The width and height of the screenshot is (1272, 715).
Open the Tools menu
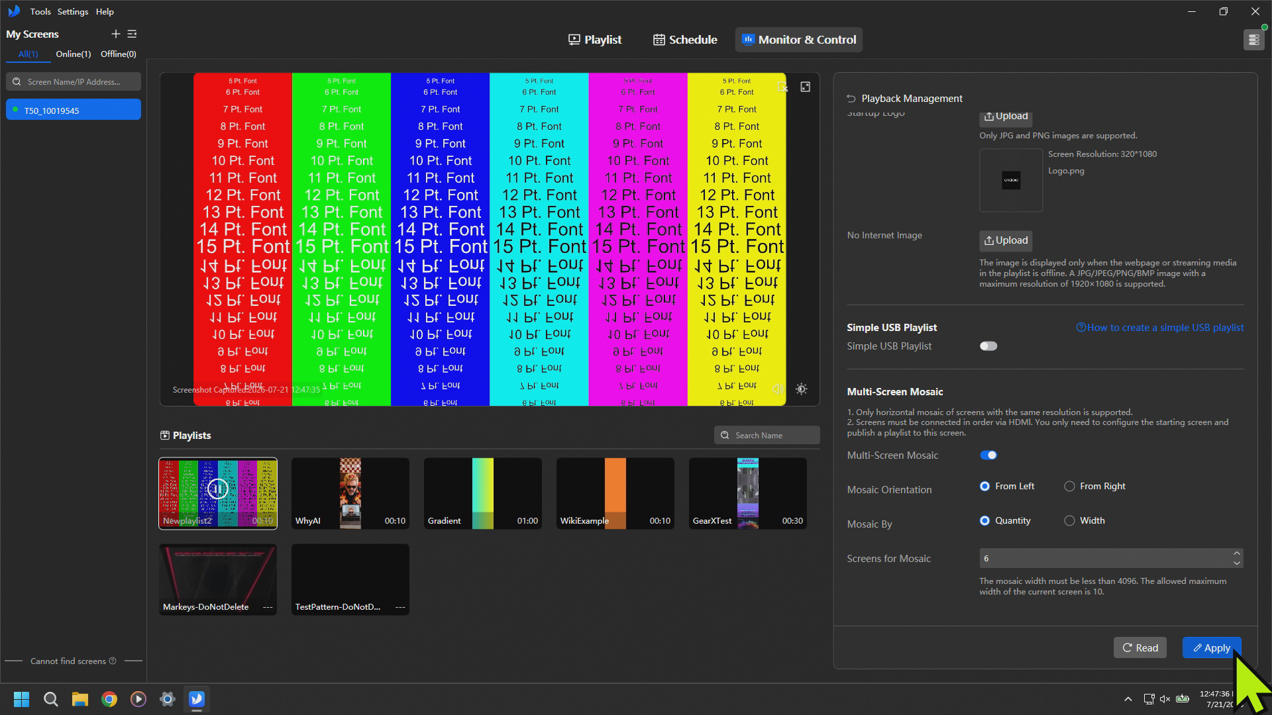pos(40,11)
